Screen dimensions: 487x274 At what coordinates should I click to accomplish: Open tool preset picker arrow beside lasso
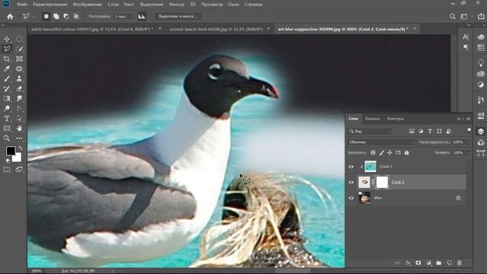coord(33,17)
